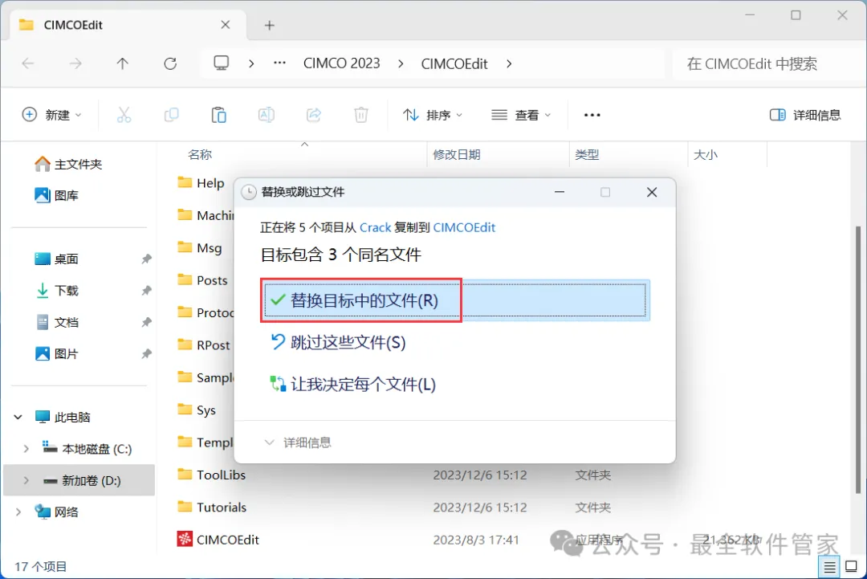Sort by the 大小 column header

tap(706, 155)
